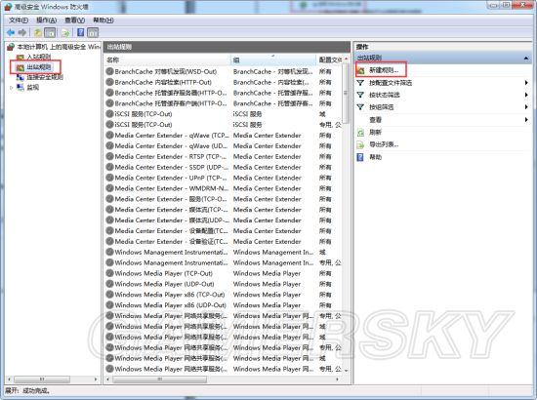Open 帮助 in the actions pane
The width and height of the screenshot is (537, 400).
[x=375, y=157]
